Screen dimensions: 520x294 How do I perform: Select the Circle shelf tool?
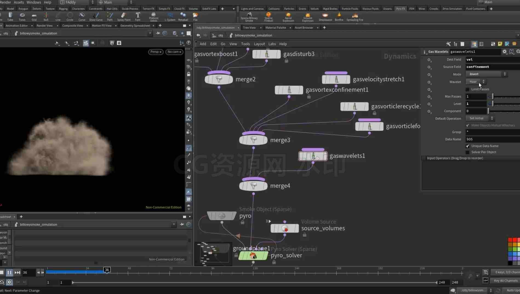click(x=70, y=17)
